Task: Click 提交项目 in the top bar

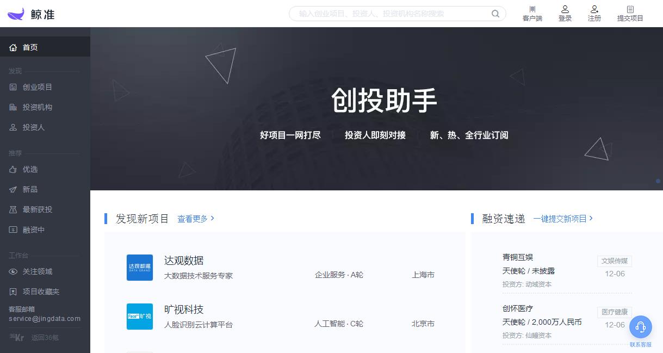Action: click(629, 14)
